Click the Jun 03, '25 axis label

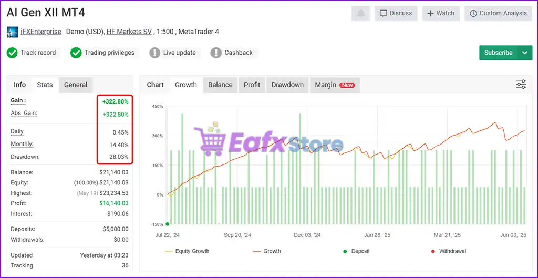(x=514, y=235)
